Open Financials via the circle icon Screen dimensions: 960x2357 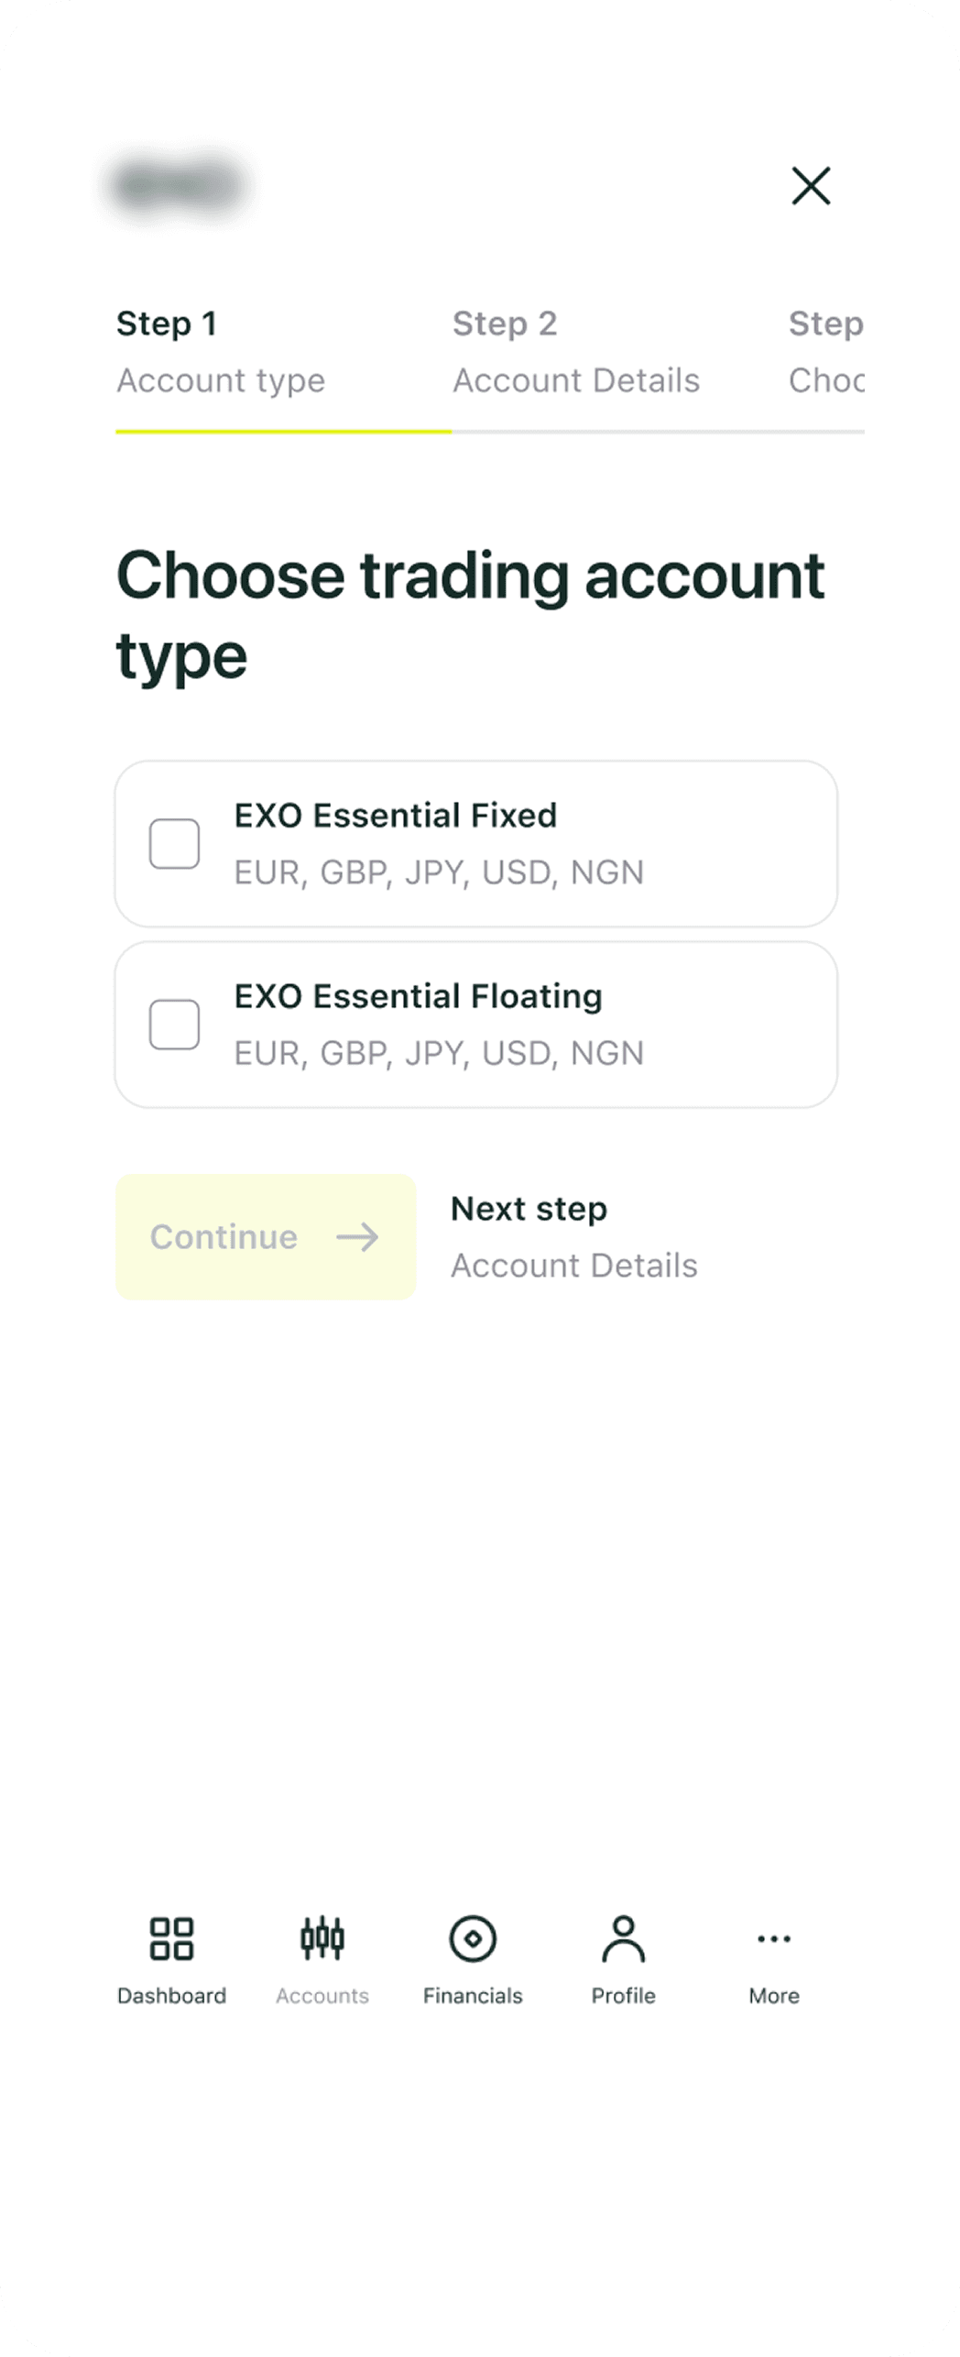pos(473,1938)
